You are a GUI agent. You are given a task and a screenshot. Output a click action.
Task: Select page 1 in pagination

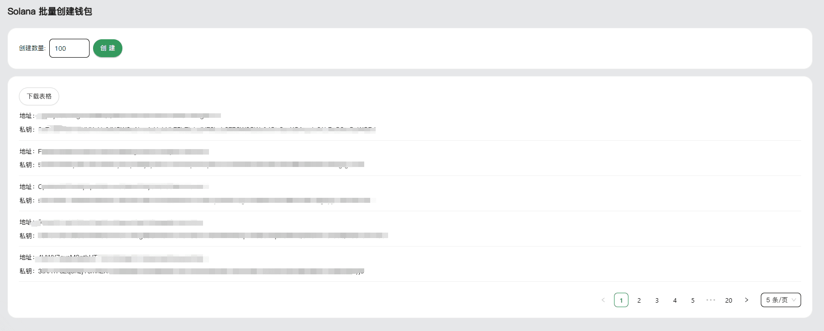tap(621, 300)
